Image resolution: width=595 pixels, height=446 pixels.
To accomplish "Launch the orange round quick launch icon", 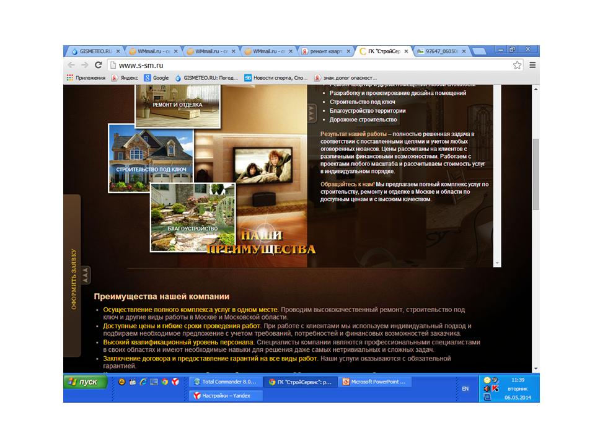I will [122, 382].
